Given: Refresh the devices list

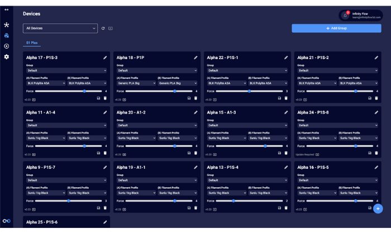Looking at the screenshot, I should (103, 28).
